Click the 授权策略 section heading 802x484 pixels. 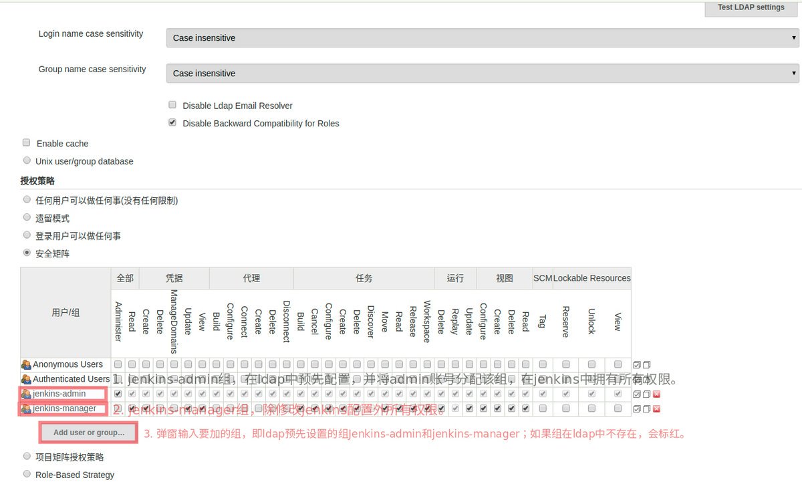(37, 180)
